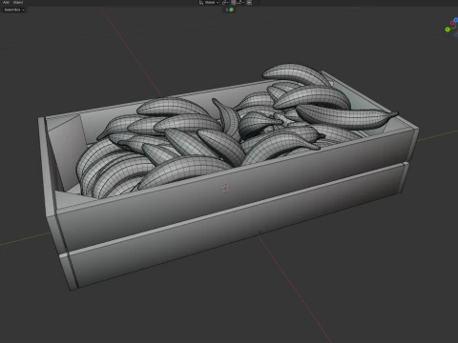The height and width of the screenshot is (343, 458).
Task: Click the transform orientation icon
Action: [x=201, y=3]
